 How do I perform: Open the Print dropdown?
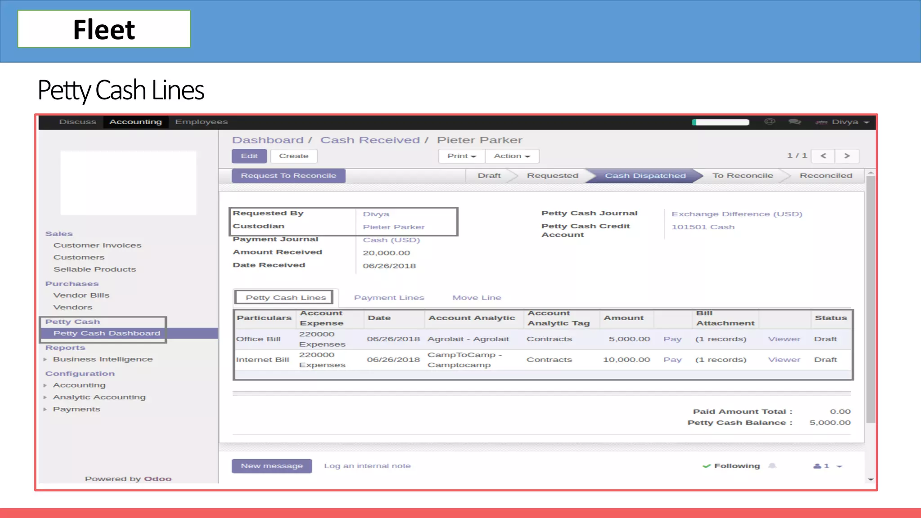(461, 156)
